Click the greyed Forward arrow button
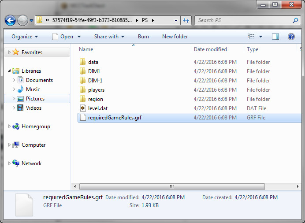This screenshot has height=223, width=305. click(x=22, y=20)
